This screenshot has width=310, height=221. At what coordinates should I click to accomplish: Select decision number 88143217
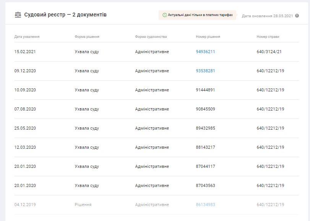tap(205, 147)
